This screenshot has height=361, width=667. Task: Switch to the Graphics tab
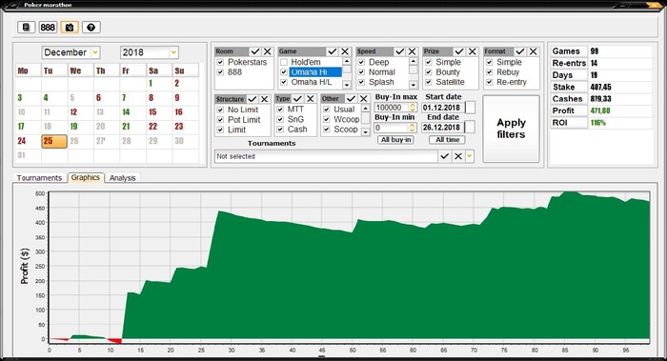pyautogui.click(x=85, y=177)
